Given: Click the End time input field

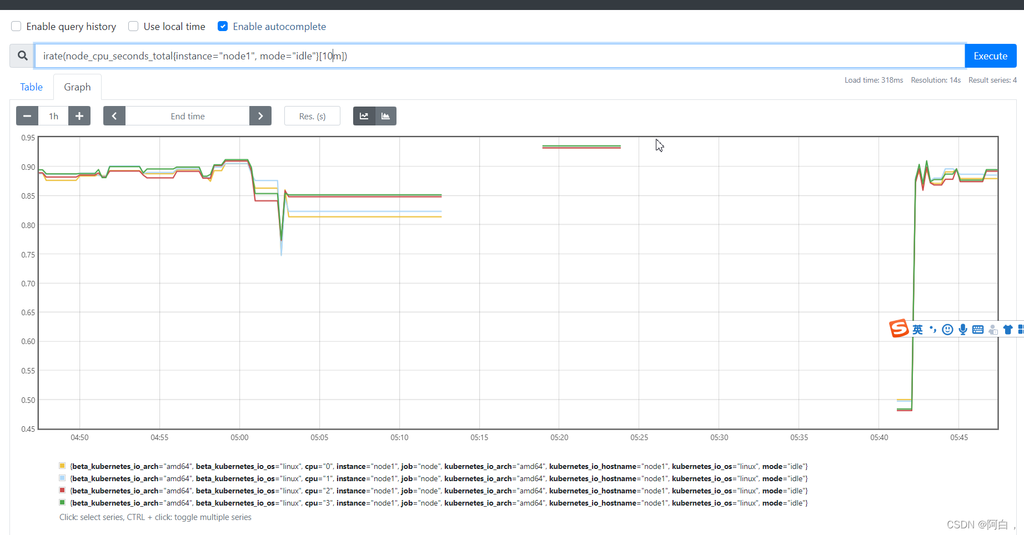Looking at the screenshot, I should tap(188, 116).
